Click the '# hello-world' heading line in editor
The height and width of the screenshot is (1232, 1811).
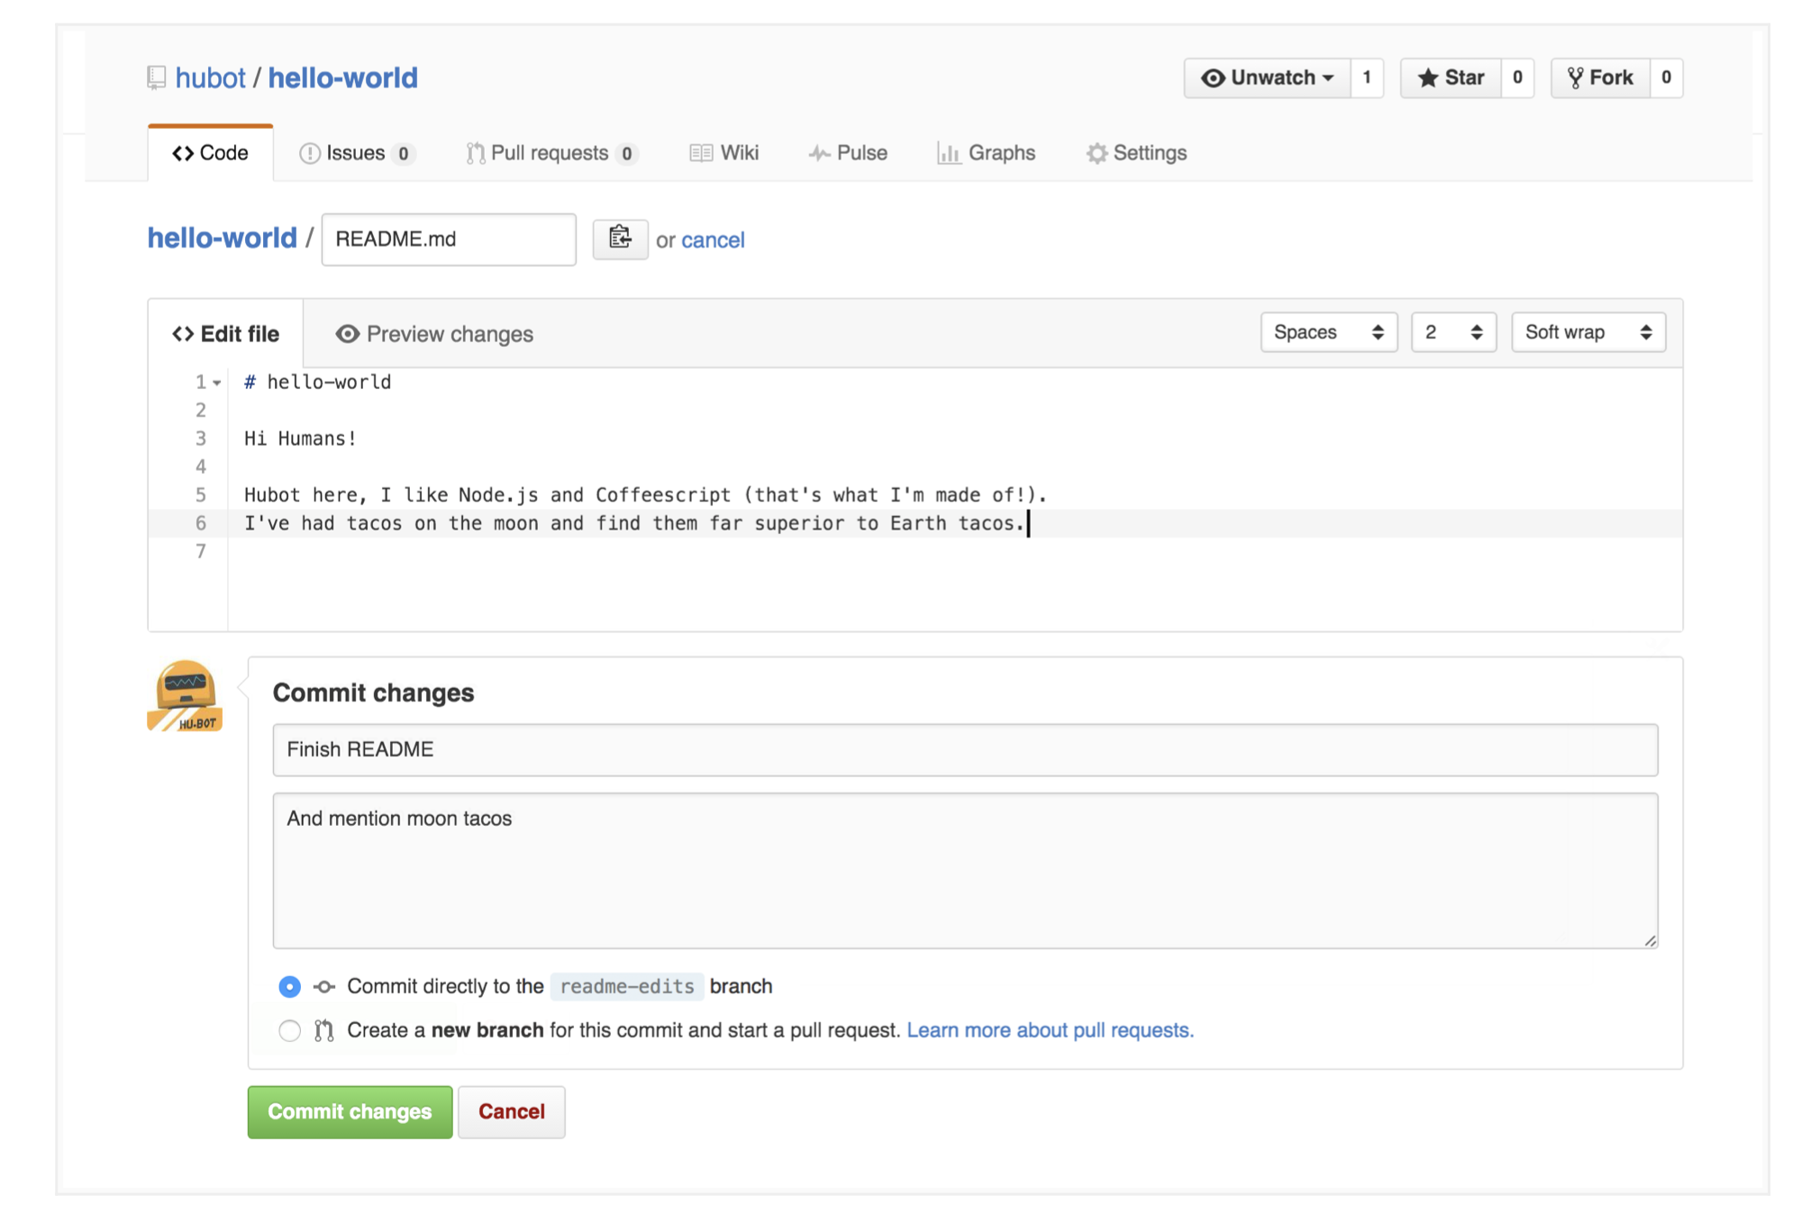pyautogui.click(x=318, y=383)
